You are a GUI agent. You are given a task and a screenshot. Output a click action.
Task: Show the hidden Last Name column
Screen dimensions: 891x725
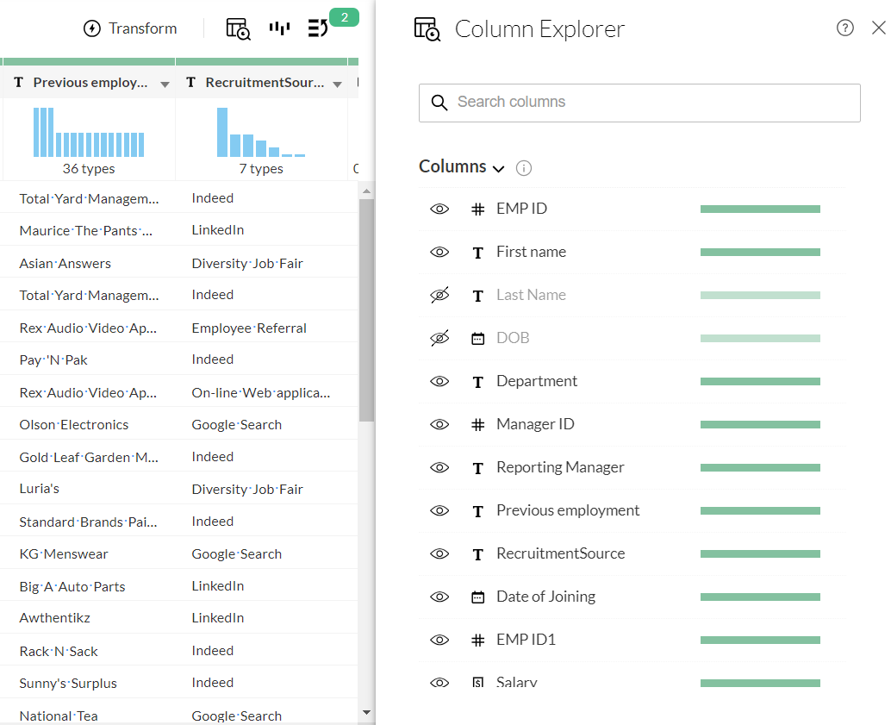coord(439,295)
